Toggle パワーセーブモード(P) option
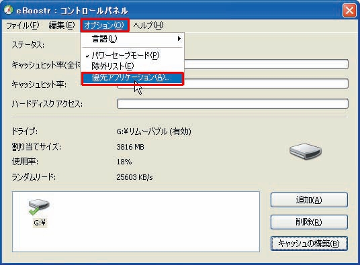The height and width of the screenshot is (265, 360). [132, 55]
